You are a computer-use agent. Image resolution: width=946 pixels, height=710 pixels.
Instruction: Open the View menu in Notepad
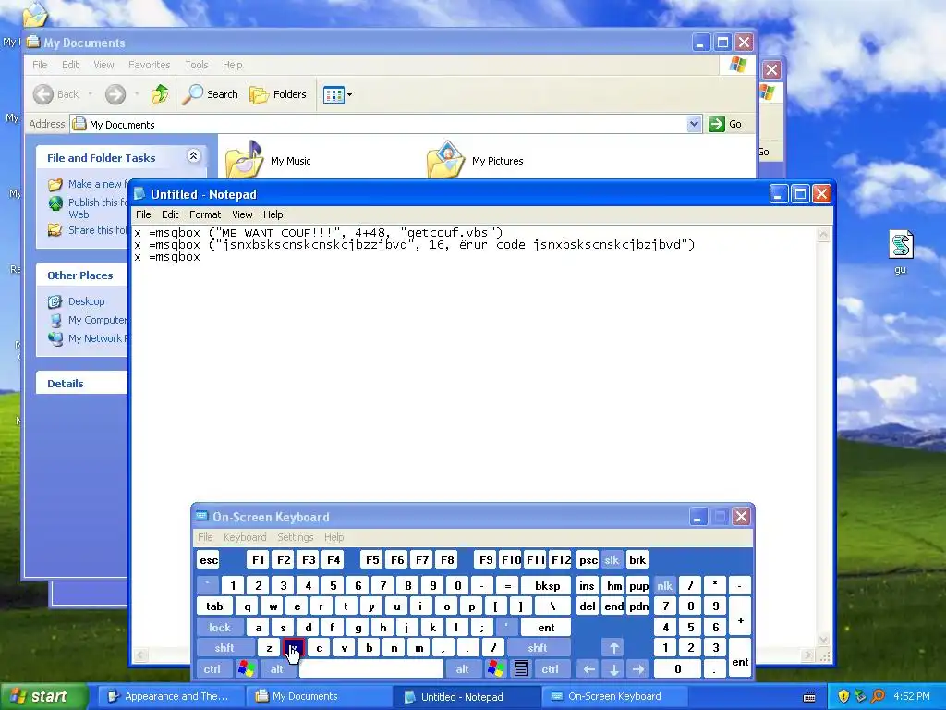[242, 214]
